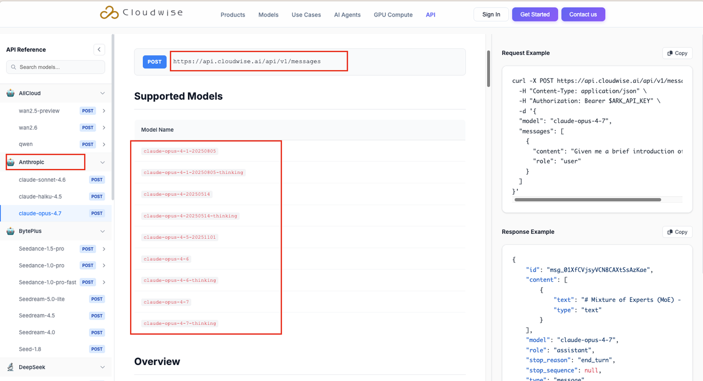Click the BytePlus provider icon

(x=10, y=231)
